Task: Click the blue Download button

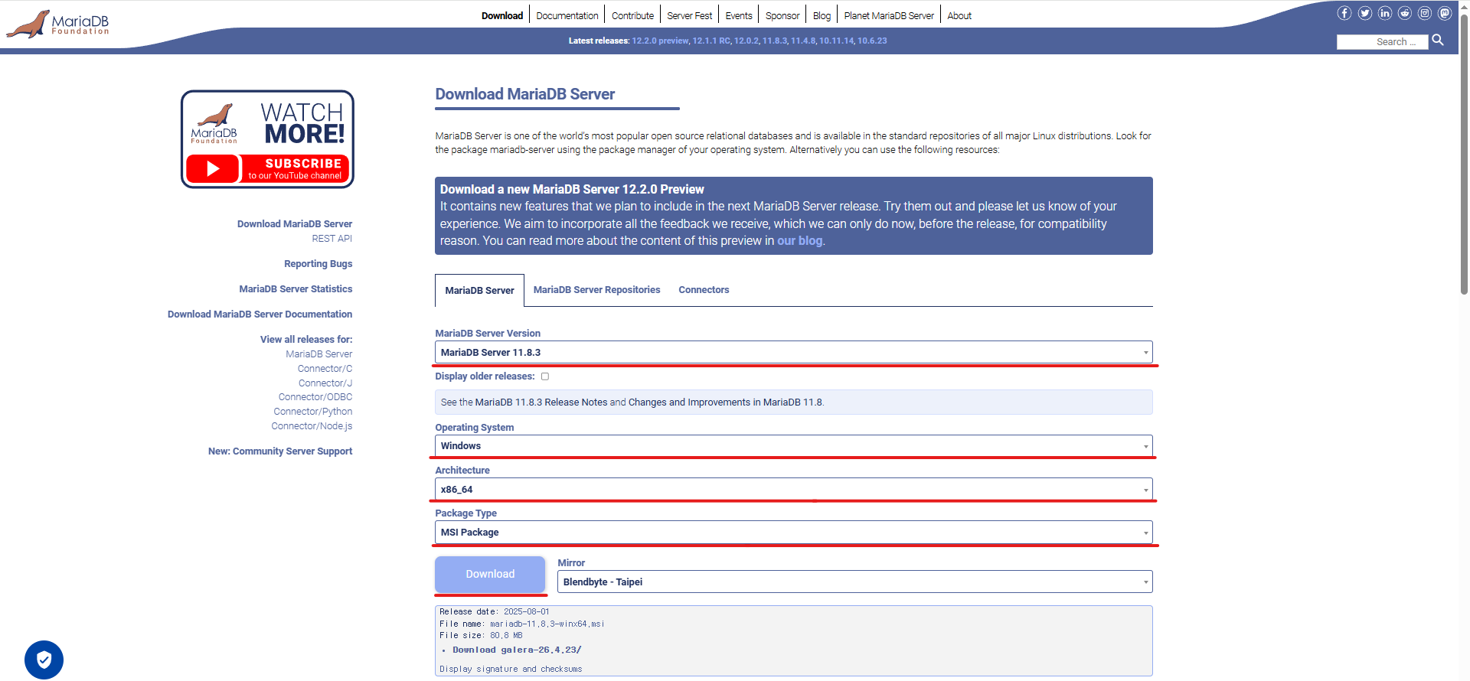Action: point(490,574)
